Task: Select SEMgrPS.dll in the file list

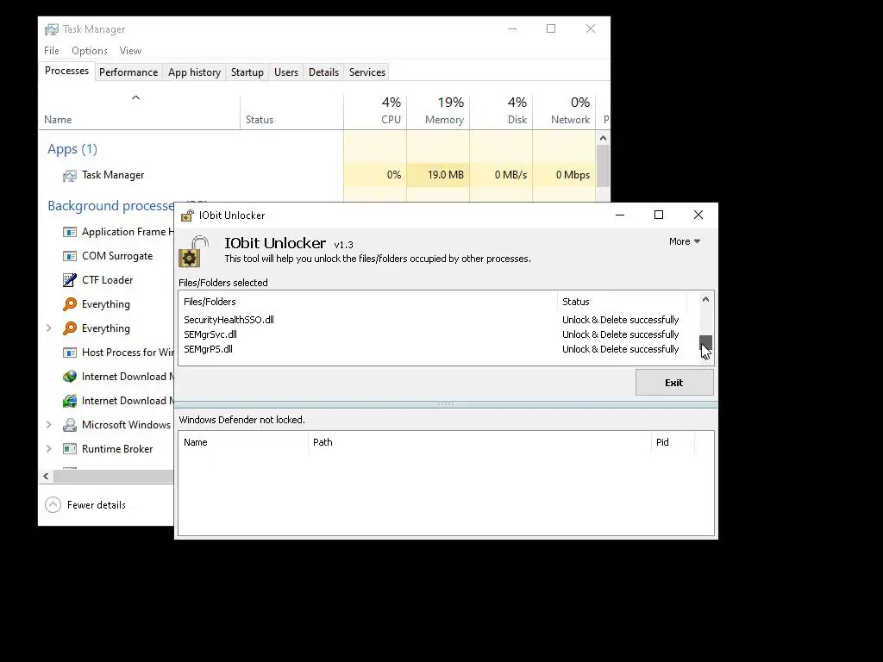Action: point(208,349)
